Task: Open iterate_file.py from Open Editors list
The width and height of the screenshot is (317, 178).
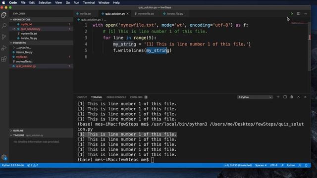Action: point(29,39)
